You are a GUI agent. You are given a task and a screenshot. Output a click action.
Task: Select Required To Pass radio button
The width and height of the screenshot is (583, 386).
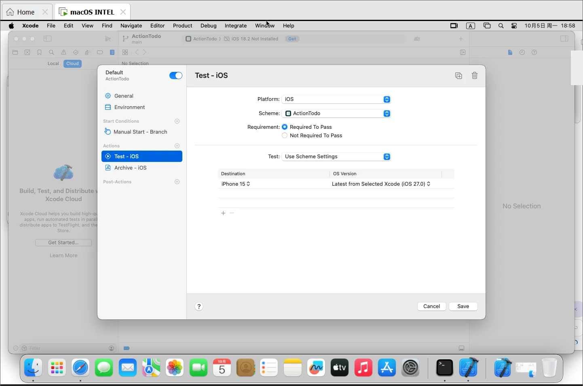285,127
